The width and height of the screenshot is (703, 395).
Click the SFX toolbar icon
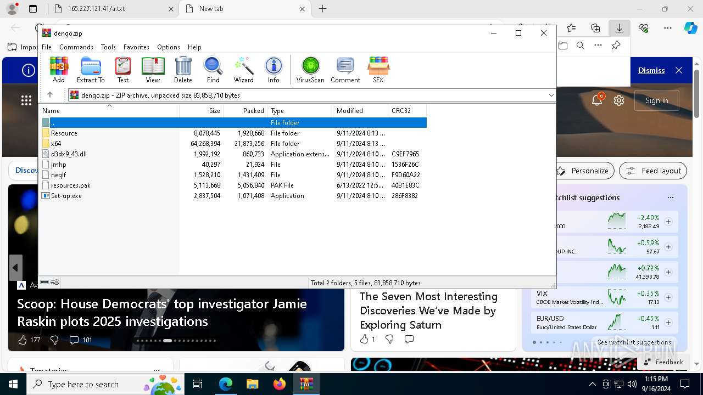378,70
